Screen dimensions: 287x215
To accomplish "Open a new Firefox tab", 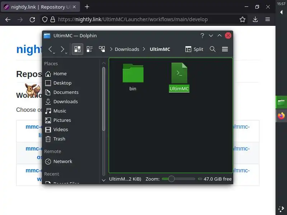I will pyautogui.click(x=87, y=7).
